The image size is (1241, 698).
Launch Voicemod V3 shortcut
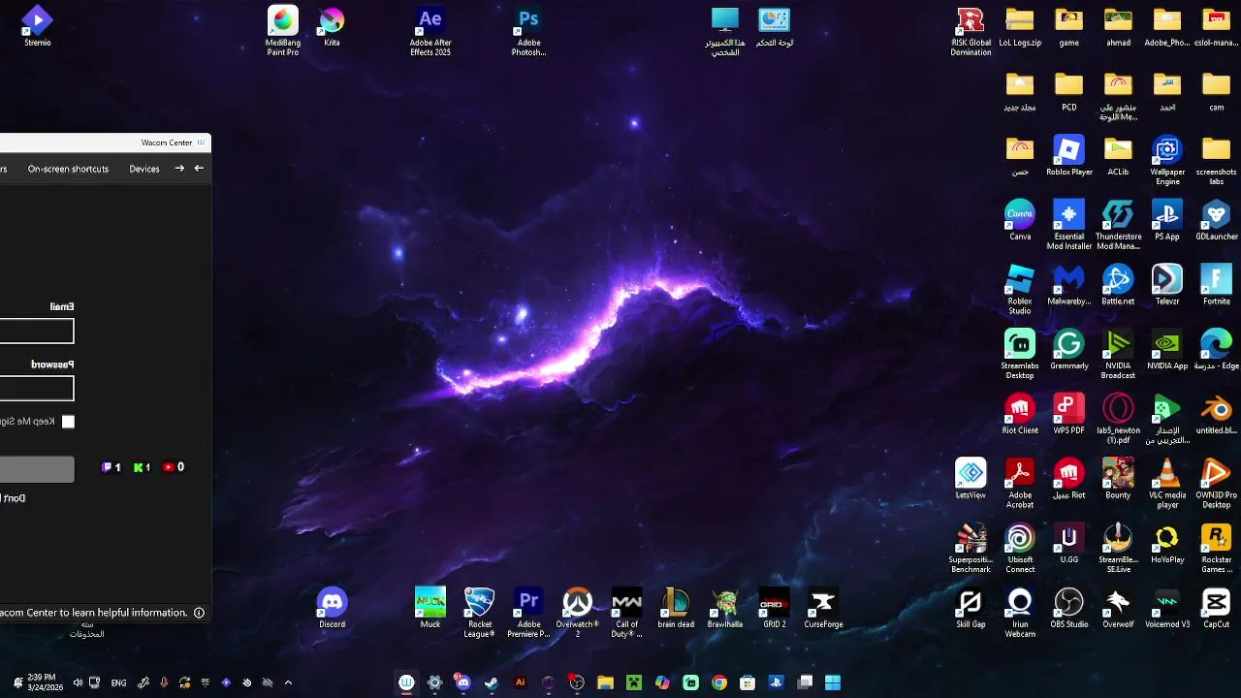[x=1167, y=608]
